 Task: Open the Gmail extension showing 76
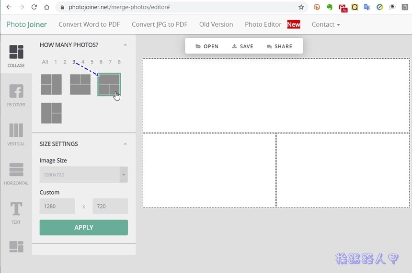click(343, 8)
